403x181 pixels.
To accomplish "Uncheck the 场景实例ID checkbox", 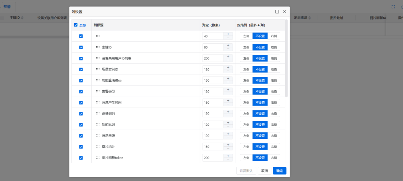I will [81, 69].
